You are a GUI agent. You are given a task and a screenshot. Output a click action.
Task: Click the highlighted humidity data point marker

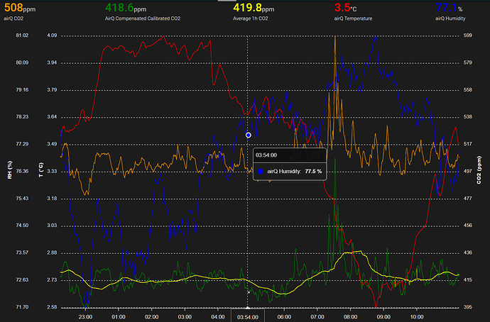coord(248,135)
